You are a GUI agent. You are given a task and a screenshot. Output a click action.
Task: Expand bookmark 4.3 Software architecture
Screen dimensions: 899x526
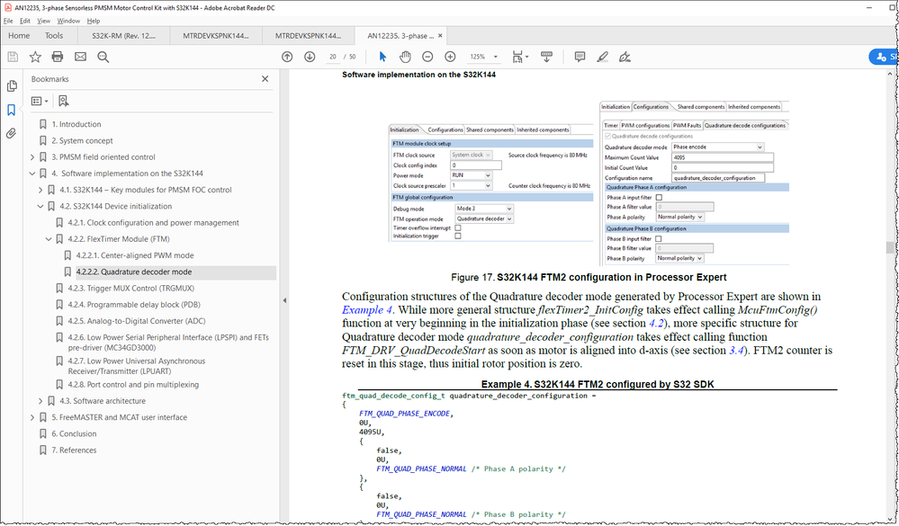(40, 401)
